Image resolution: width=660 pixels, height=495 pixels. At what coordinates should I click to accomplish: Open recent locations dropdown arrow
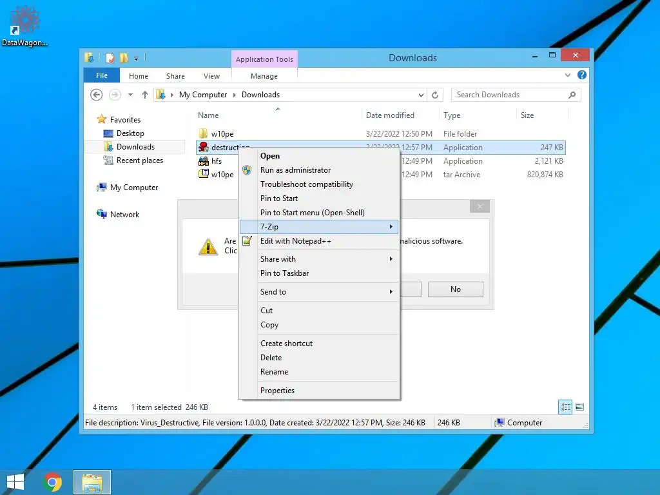[130, 95]
